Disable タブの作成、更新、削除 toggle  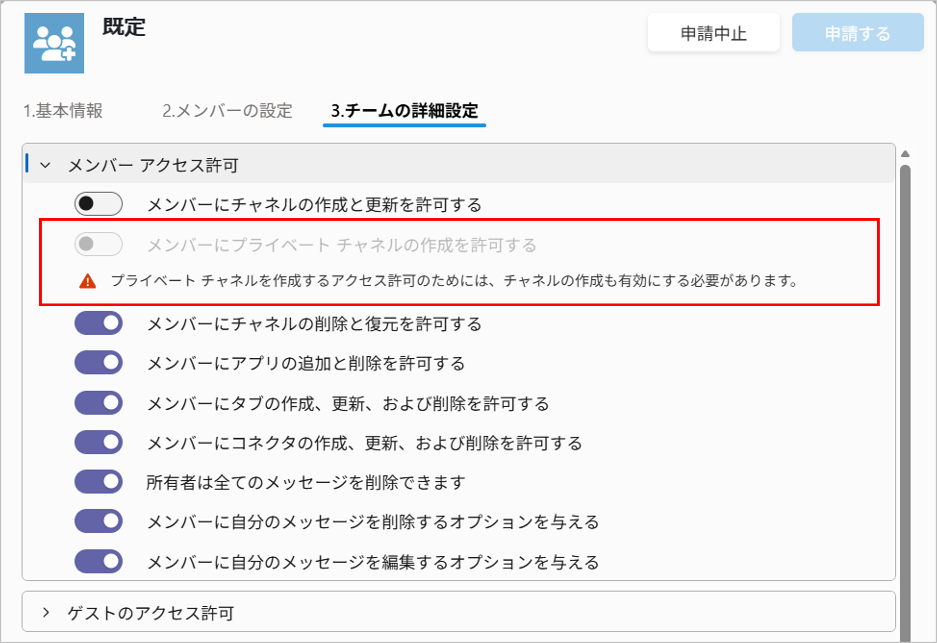[98, 402]
